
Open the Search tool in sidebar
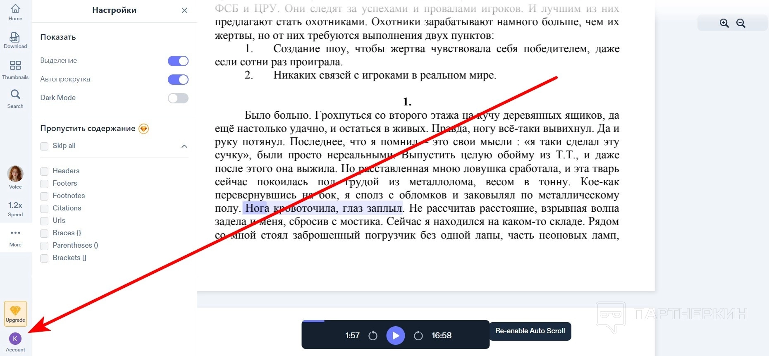[15, 99]
